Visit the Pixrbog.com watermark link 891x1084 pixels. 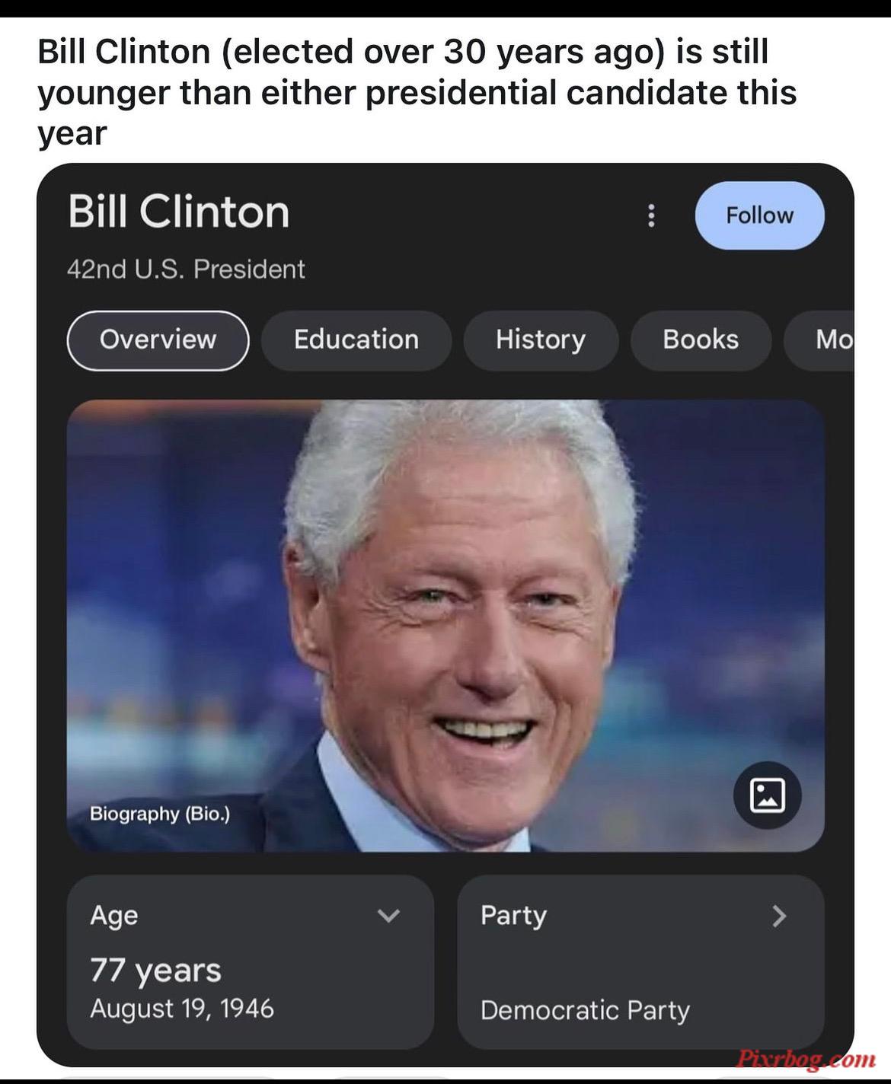pyautogui.click(x=806, y=1059)
